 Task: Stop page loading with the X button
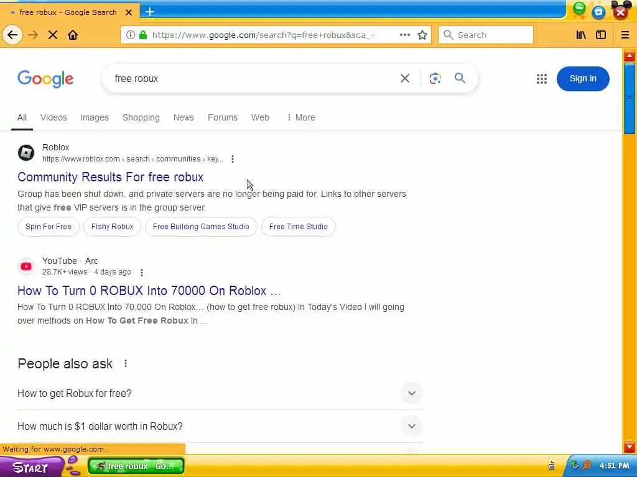coord(53,35)
